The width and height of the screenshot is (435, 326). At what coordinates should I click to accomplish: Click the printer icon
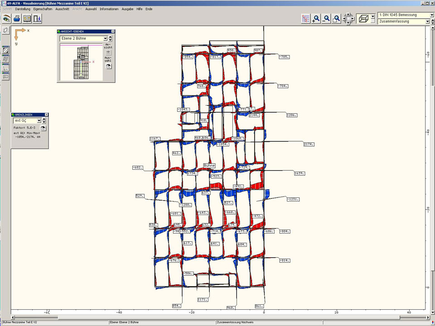coord(17,19)
